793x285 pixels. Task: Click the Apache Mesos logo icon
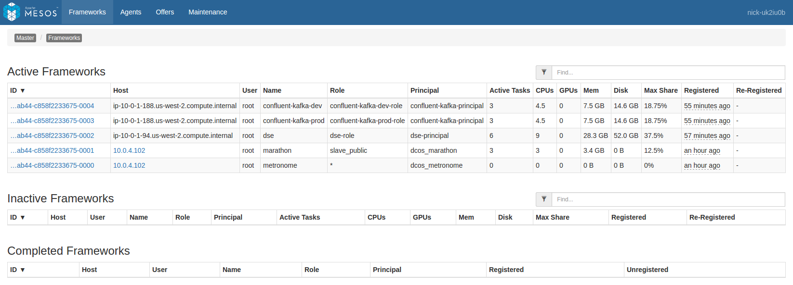click(x=12, y=12)
